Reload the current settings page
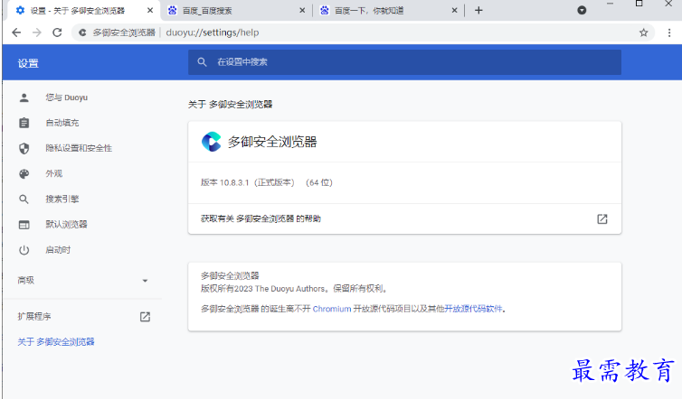This screenshot has width=682, height=399. 57,32
